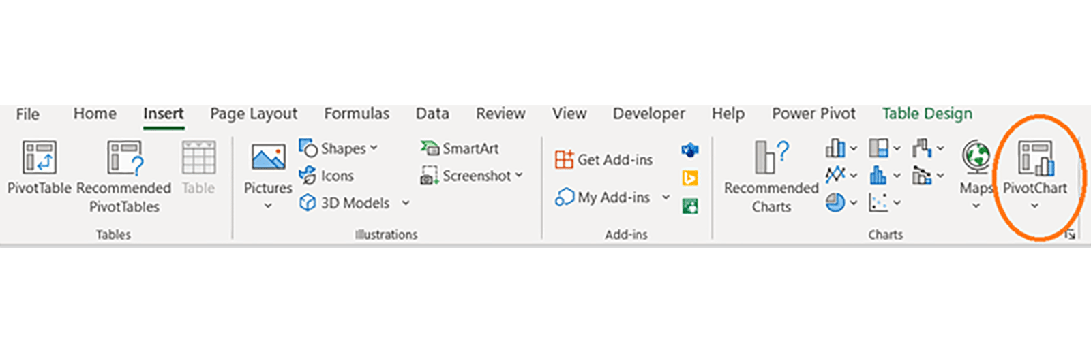Open My Add-ins
The image size is (1091, 354).
[x=603, y=197]
